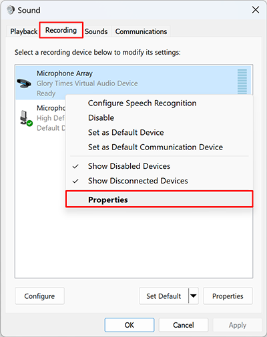Open the Communications tab
The image size is (267, 337).
[141, 31]
